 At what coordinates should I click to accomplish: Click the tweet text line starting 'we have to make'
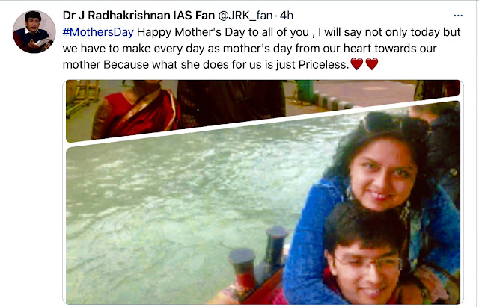click(249, 48)
